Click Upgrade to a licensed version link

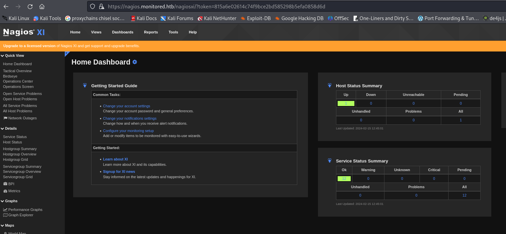29,46
